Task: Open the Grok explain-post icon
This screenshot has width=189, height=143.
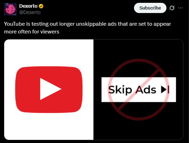Action: coord(172,8)
